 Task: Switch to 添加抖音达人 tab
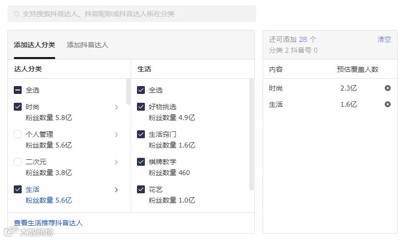tap(87, 45)
